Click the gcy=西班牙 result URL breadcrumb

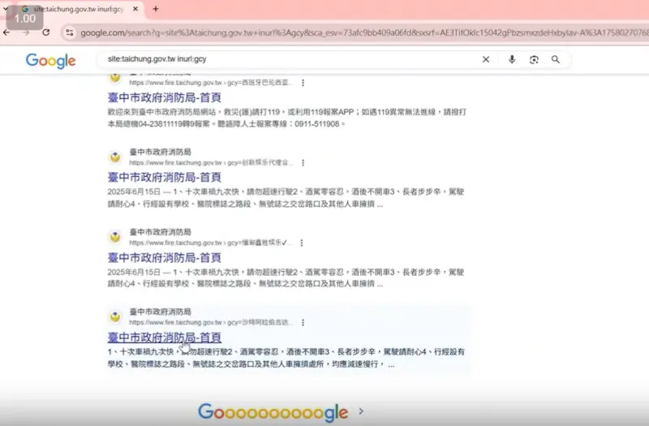[x=211, y=83]
